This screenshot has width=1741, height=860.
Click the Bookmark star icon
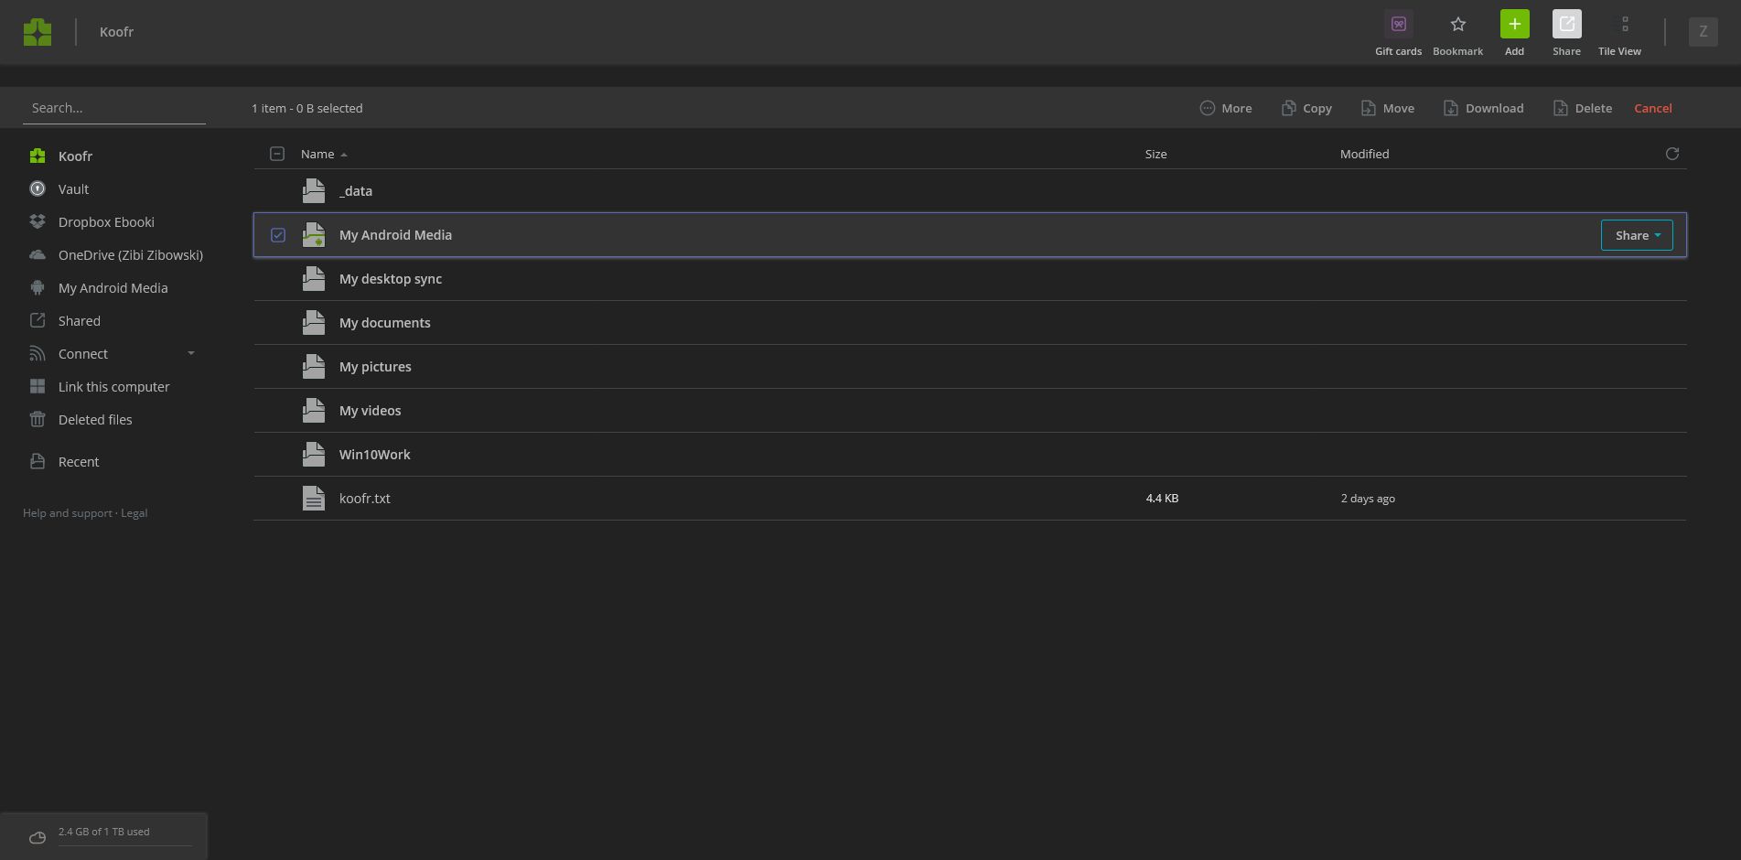(1457, 24)
